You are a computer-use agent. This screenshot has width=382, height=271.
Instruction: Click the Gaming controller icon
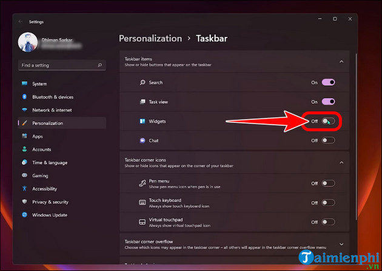(x=24, y=175)
